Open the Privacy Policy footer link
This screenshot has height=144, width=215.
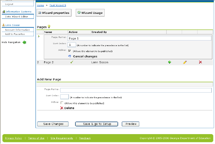pyautogui.click(x=13, y=138)
